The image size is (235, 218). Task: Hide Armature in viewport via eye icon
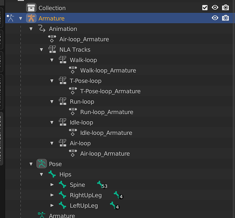coord(215,18)
